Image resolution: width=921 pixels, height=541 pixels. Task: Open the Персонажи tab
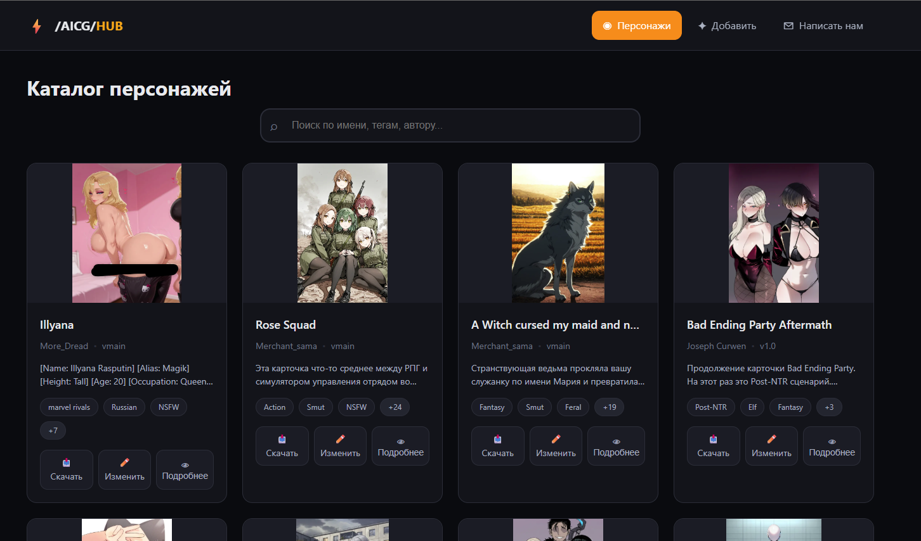pyautogui.click(x=637, y=25)
